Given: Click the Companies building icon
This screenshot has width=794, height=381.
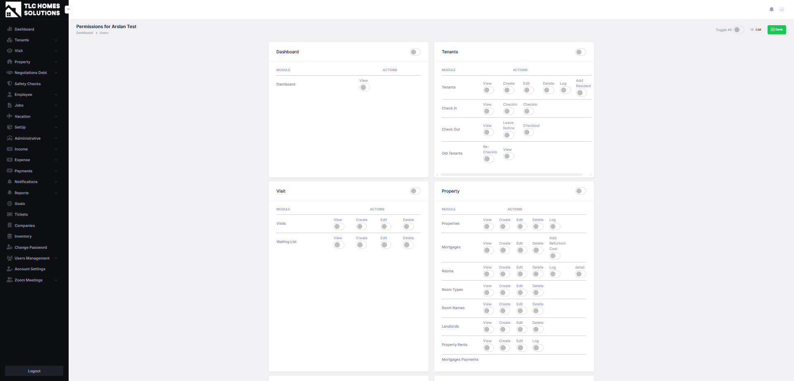Looking at the screenshot, I should (10, 226).
